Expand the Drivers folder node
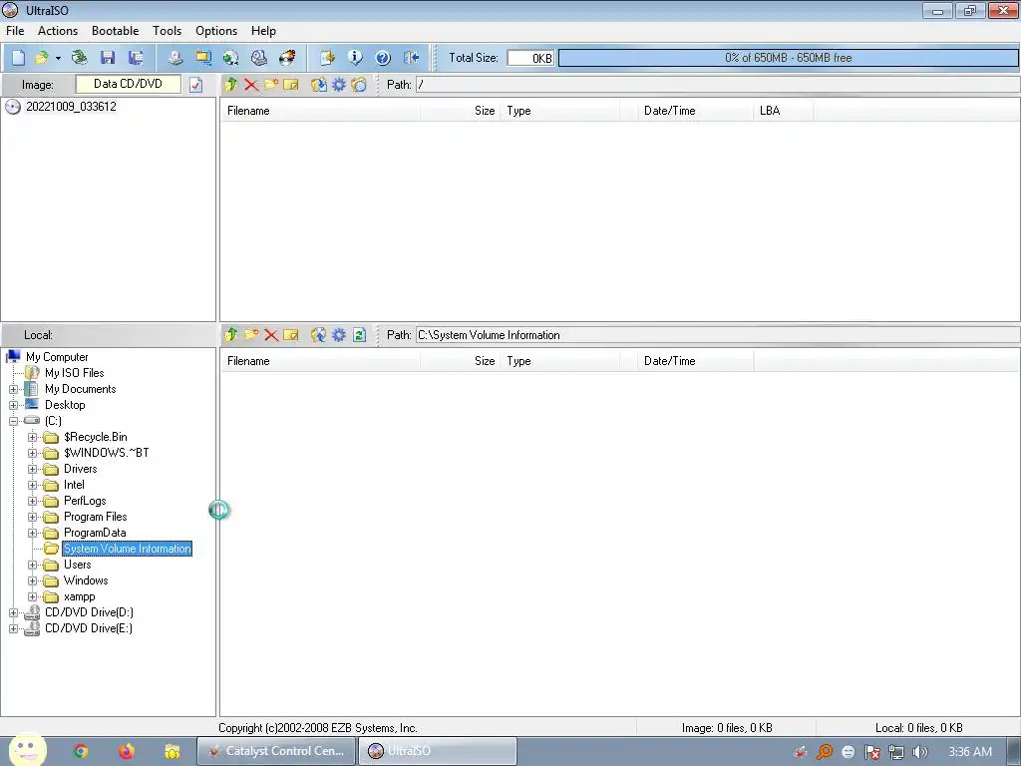 [x=32, y=469]
